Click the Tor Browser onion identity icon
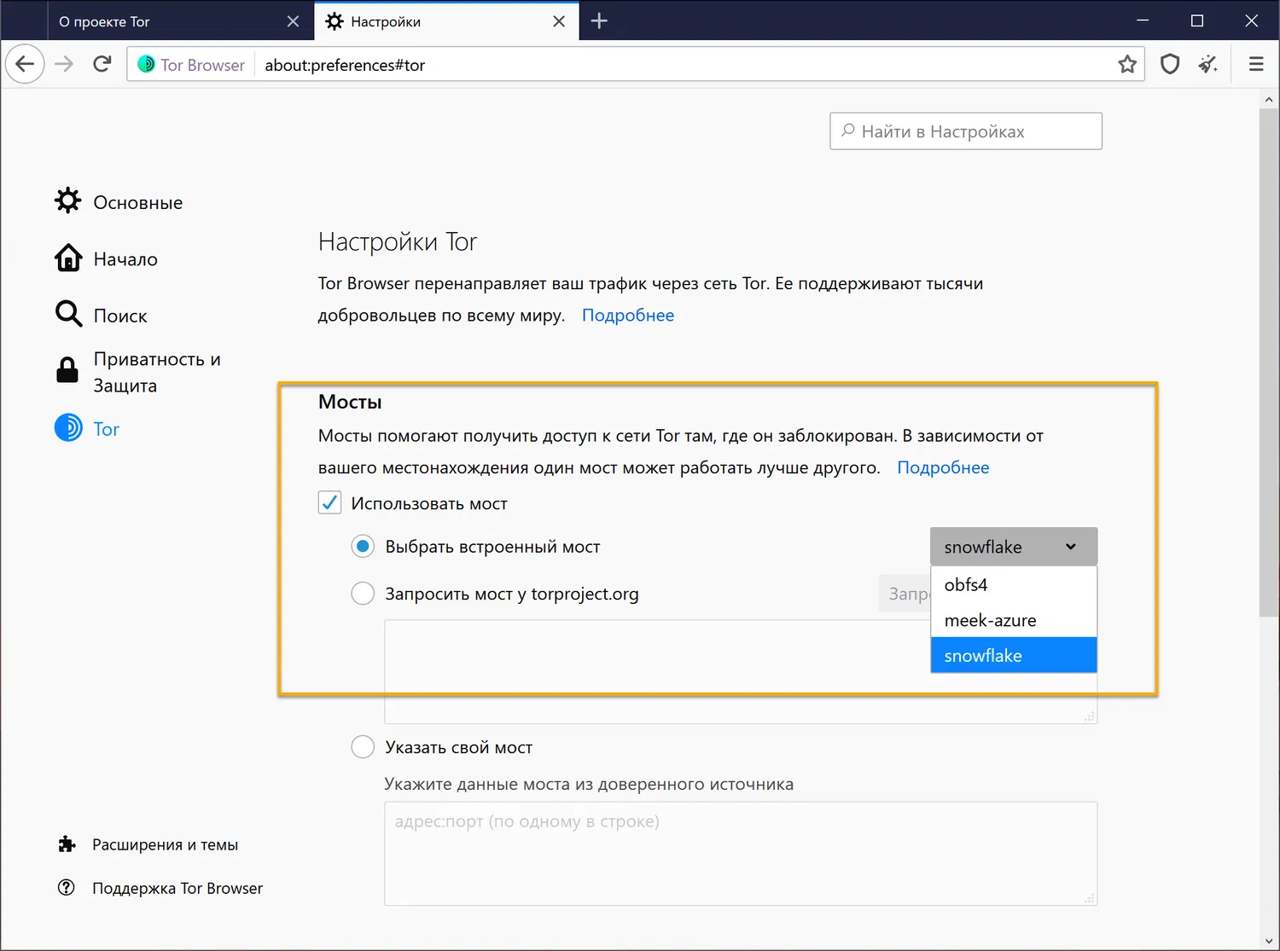The image size is (1280, 951). click(147, 64)
